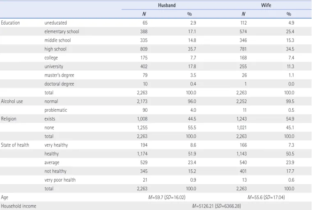
Task: Select the "not healthy" row label
Action: click(x=55, y=171)
